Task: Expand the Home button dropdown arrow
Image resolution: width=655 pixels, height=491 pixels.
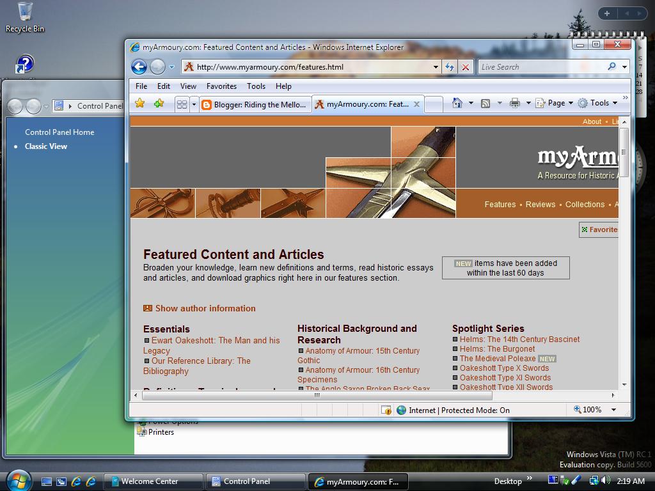Action: [x=471, y=103]
